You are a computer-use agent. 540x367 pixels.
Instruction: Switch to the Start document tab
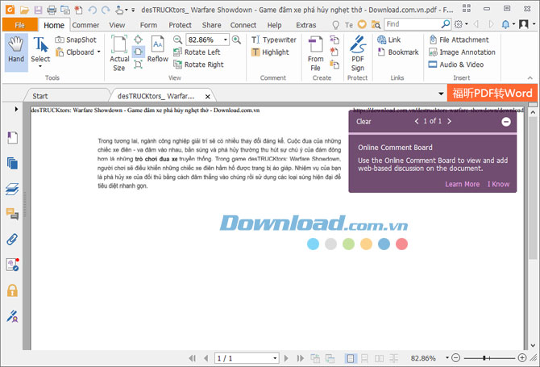pyautogui.click(x=40, y=96)
